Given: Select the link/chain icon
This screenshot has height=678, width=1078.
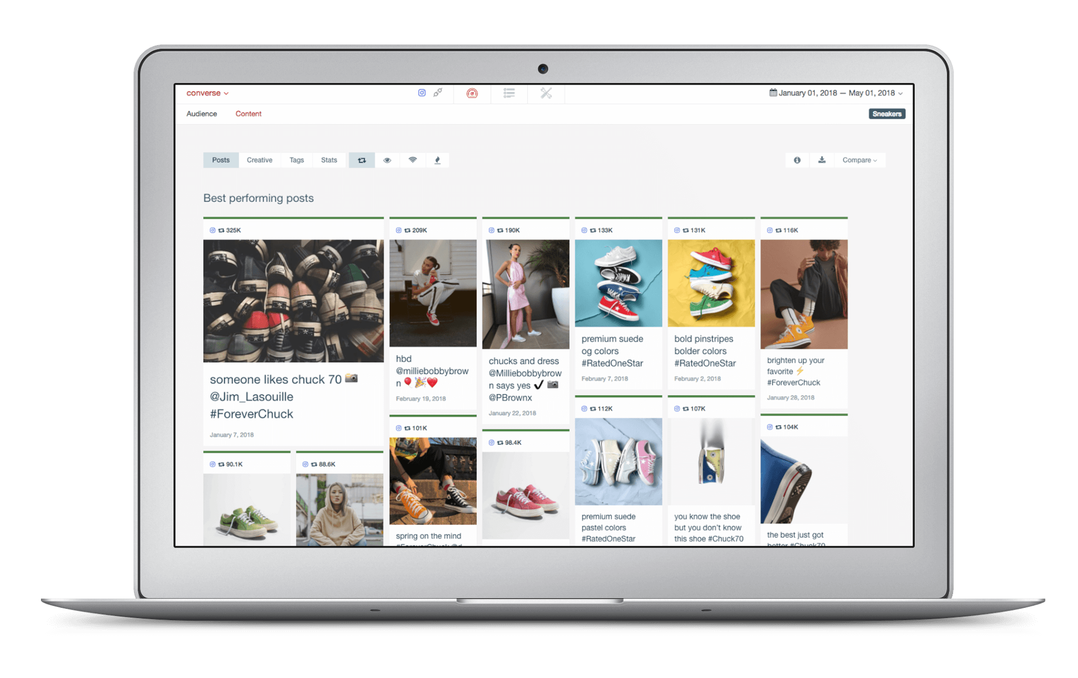Looking at the screenshot, I should pyautogui.click(x=438, y=93).
